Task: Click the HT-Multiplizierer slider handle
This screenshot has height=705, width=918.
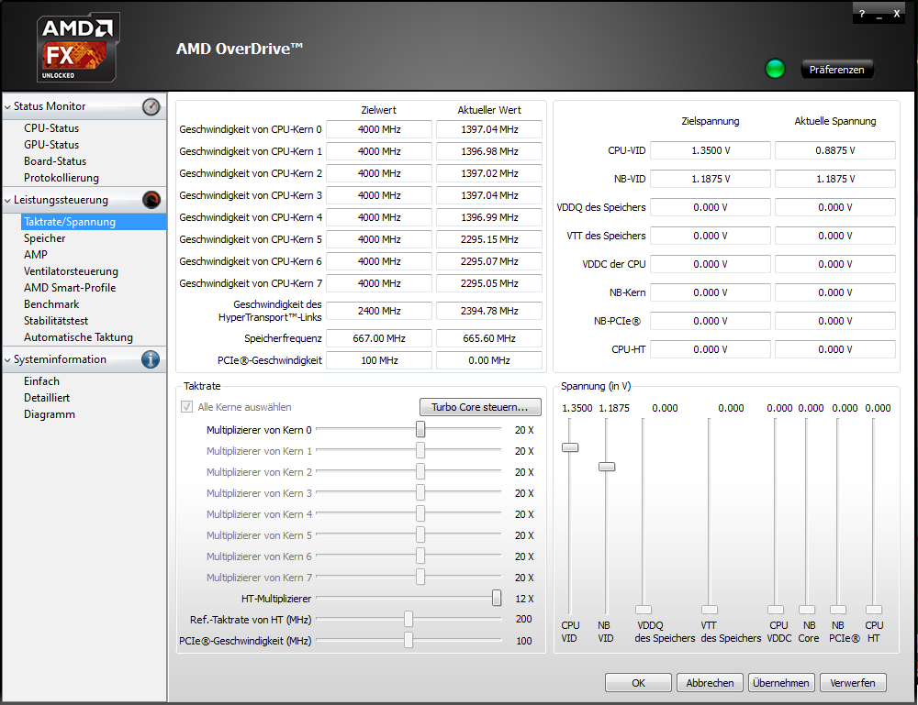Action: 497,598
